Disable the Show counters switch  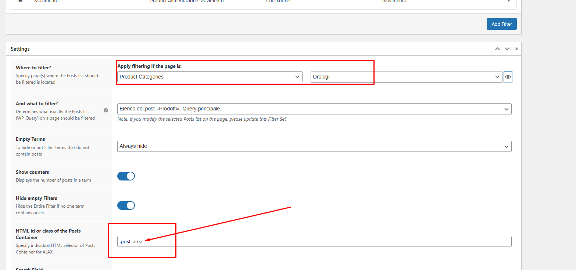(x=126, y=176)
